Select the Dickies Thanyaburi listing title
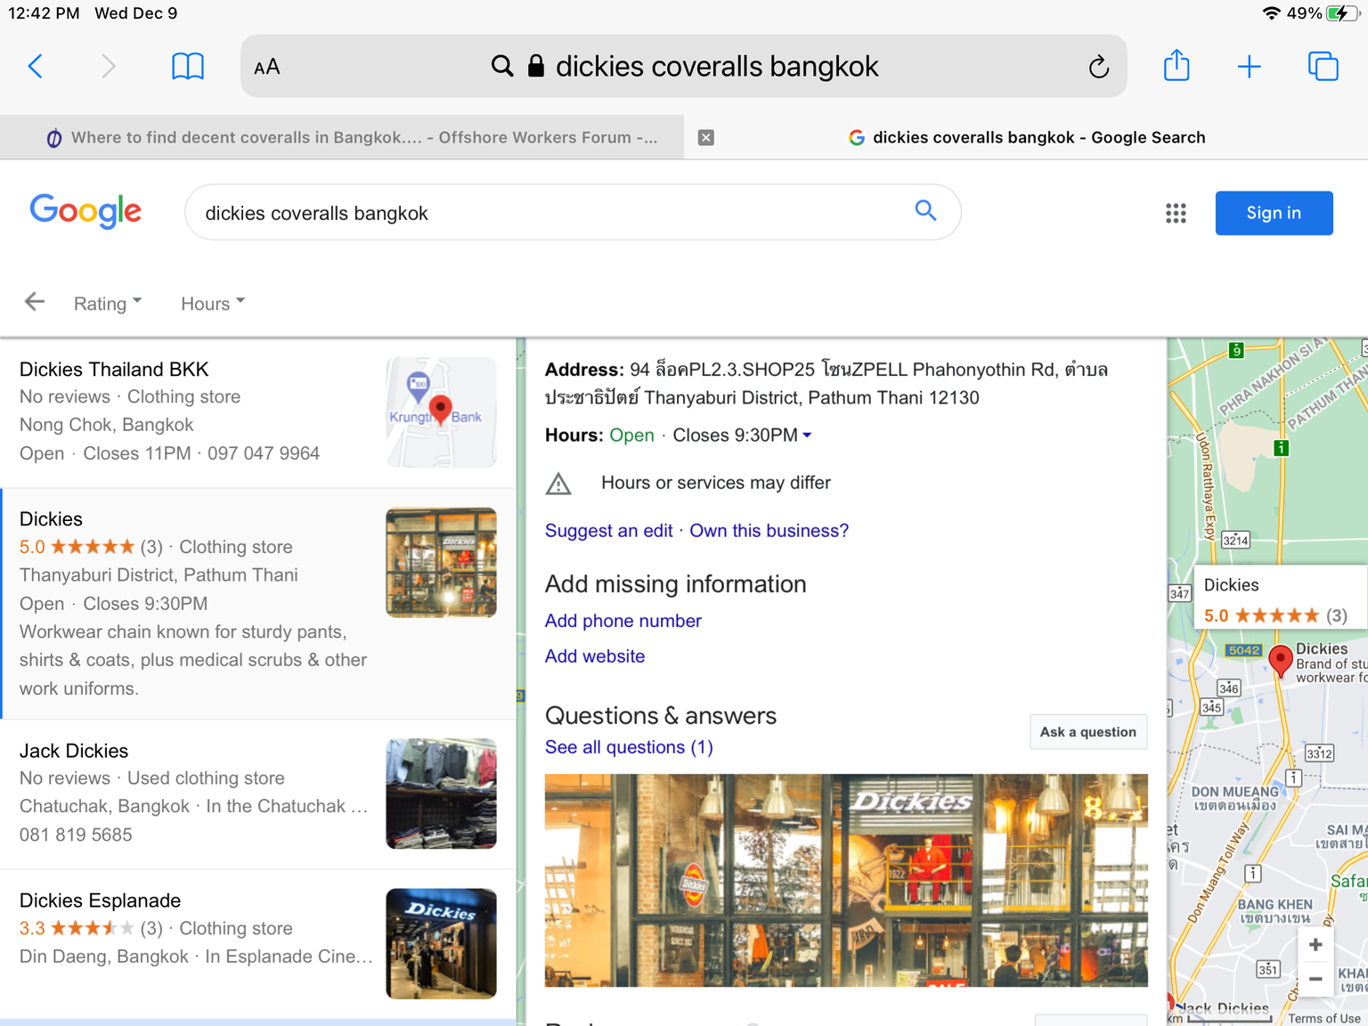1368x1026 pixels. click(x=51, y=519)
